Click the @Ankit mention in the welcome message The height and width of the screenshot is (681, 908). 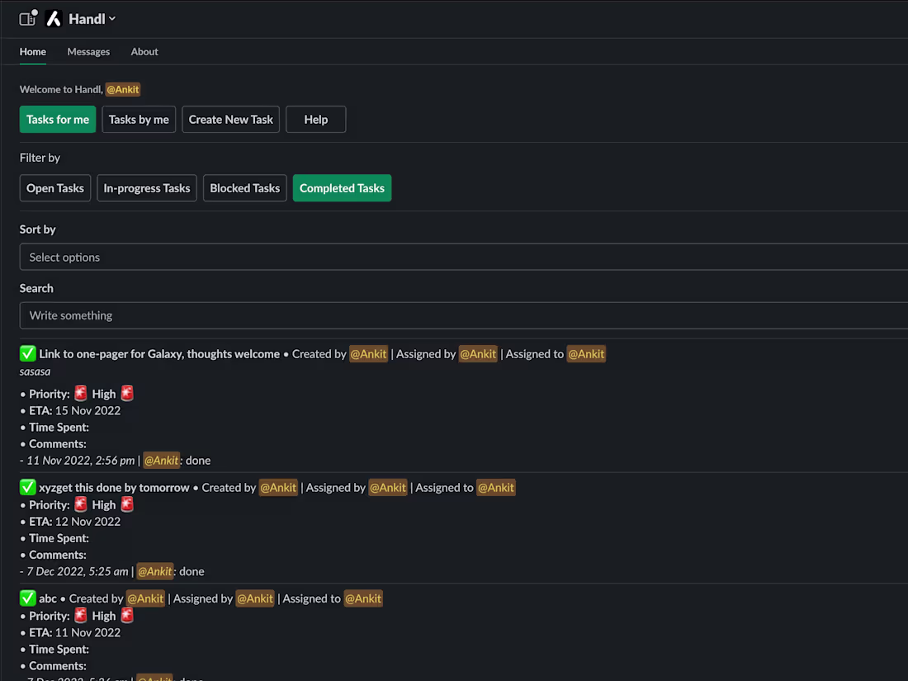tap(122, 89)
